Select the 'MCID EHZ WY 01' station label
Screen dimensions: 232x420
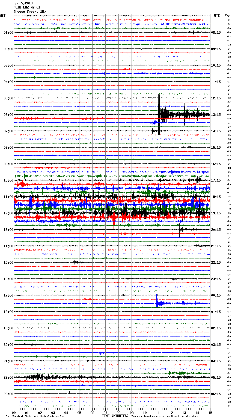point(27,7)
